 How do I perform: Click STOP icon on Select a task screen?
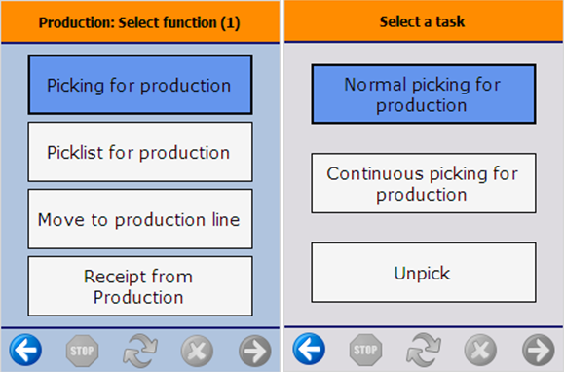tap(366, 350)
